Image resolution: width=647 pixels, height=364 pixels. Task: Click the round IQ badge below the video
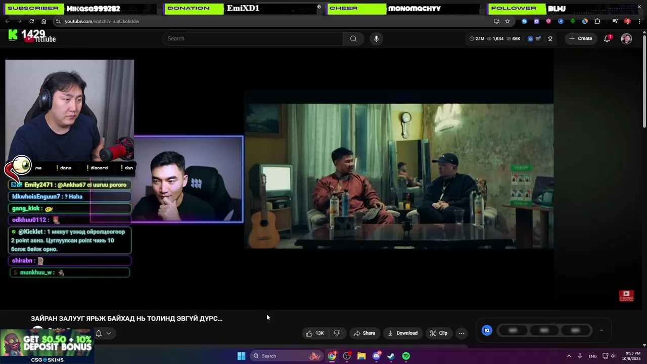tap(487, 330)
